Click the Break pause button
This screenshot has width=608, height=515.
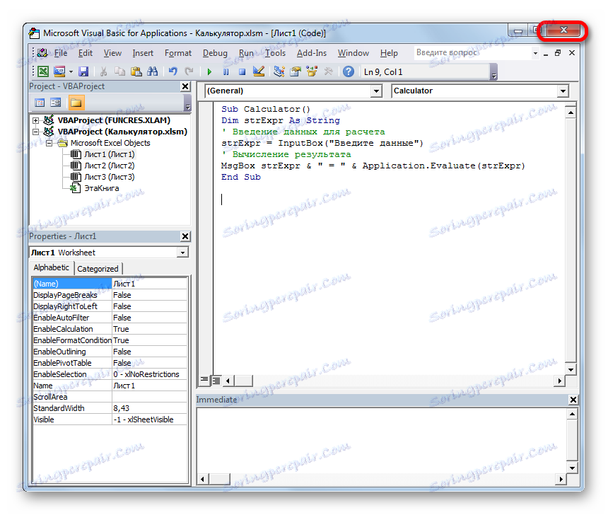pyautogui.click(x=226, y=71)
